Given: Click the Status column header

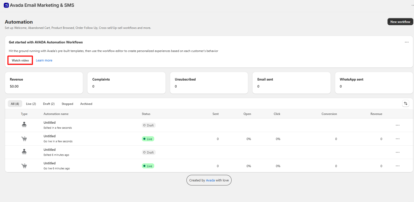Looking at the screenshot, I should pyautogui.click(x=146, y=114).
